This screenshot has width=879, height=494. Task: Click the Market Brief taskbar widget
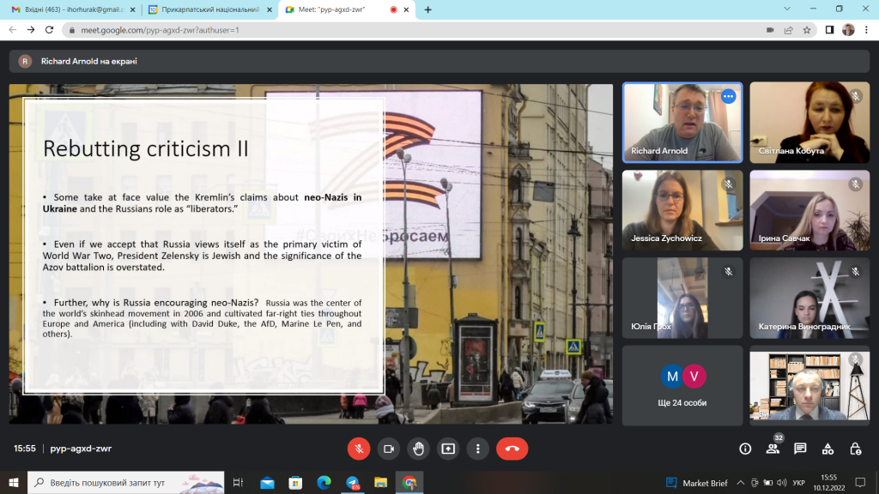click(697, 483)
